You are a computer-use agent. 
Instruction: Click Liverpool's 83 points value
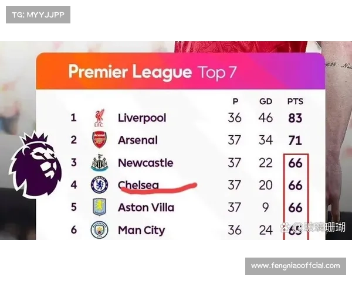pyautogui.click(x=295, y=118)
